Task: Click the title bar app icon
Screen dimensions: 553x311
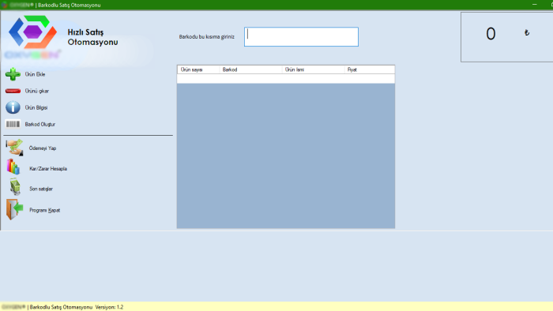Action: click(5, 5)
